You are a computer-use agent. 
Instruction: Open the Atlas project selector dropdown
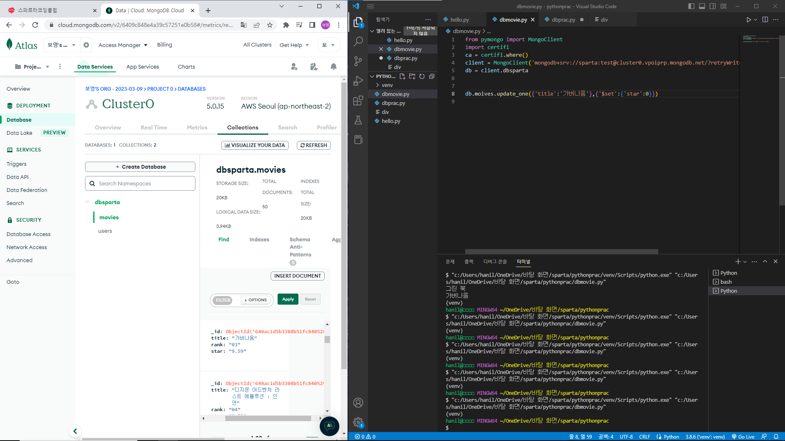32,67
